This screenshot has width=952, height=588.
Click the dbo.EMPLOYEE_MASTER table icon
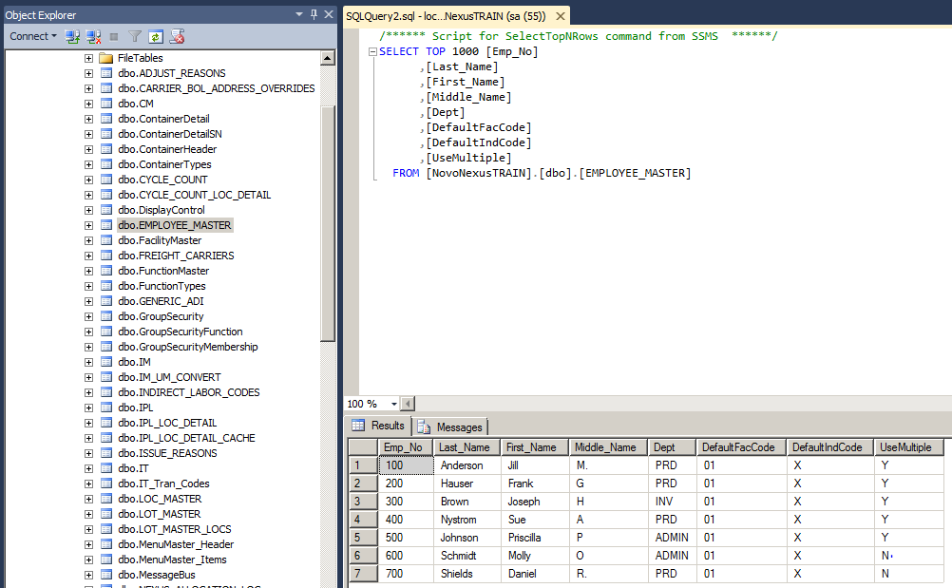coord(106,225)
